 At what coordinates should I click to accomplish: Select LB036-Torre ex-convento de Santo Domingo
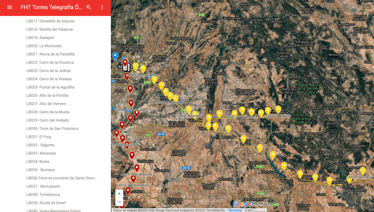pos(62,178)
